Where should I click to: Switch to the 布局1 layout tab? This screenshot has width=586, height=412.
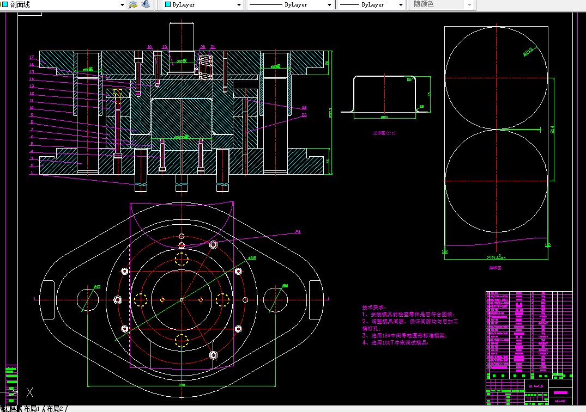[32, 409]
